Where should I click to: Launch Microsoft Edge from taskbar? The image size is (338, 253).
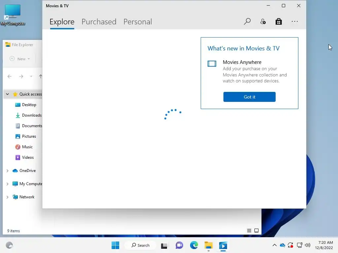point(194,245)
